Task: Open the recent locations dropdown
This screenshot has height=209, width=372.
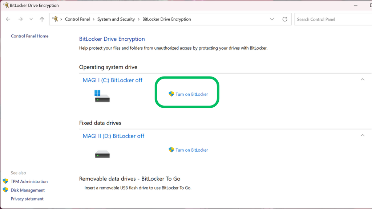Action: pyautogui.click(x=31, y=19)
